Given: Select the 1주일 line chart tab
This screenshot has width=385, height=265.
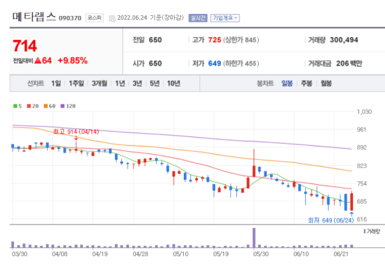Looking at the screenshot, I should coord(76,83).
